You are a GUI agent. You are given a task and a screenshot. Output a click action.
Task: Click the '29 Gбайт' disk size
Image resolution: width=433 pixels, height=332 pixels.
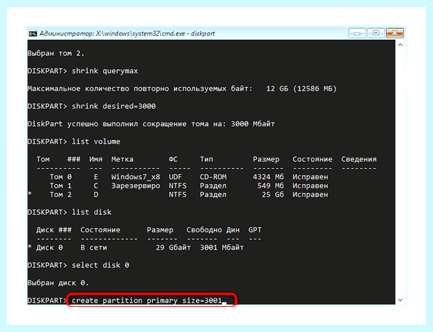click(173, 248)
